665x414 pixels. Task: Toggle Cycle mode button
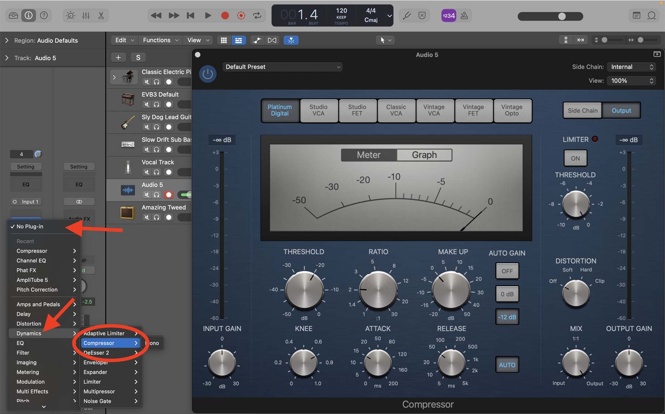click(x=257, y=15)
